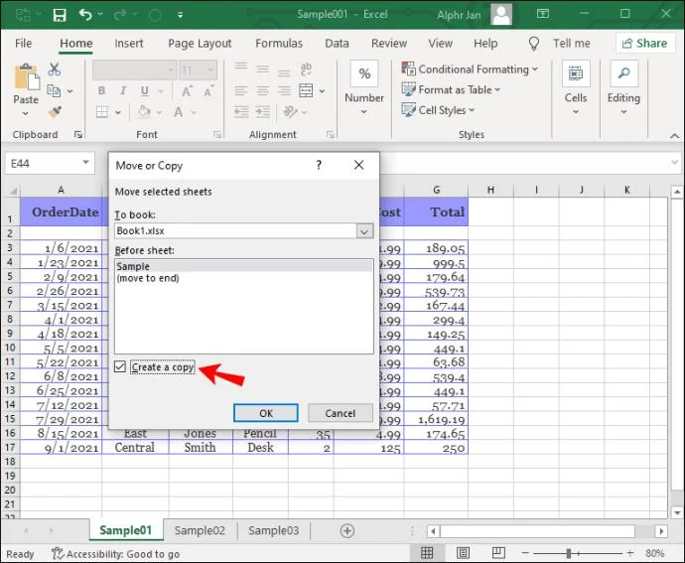
Task: Click the Cut scissors icon
Action: tap(55, 70)
